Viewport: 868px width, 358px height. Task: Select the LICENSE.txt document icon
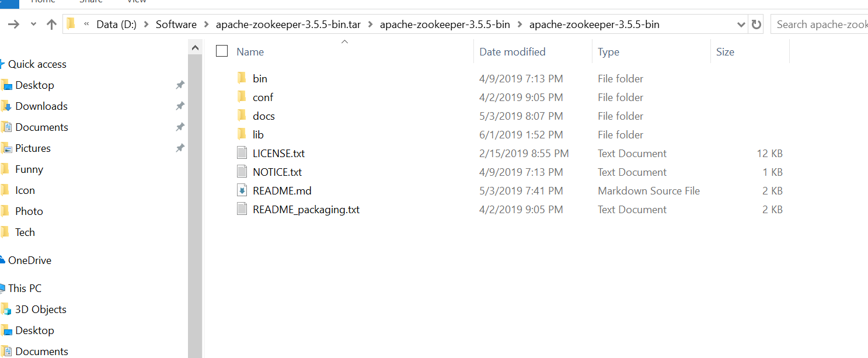(242, 153)
